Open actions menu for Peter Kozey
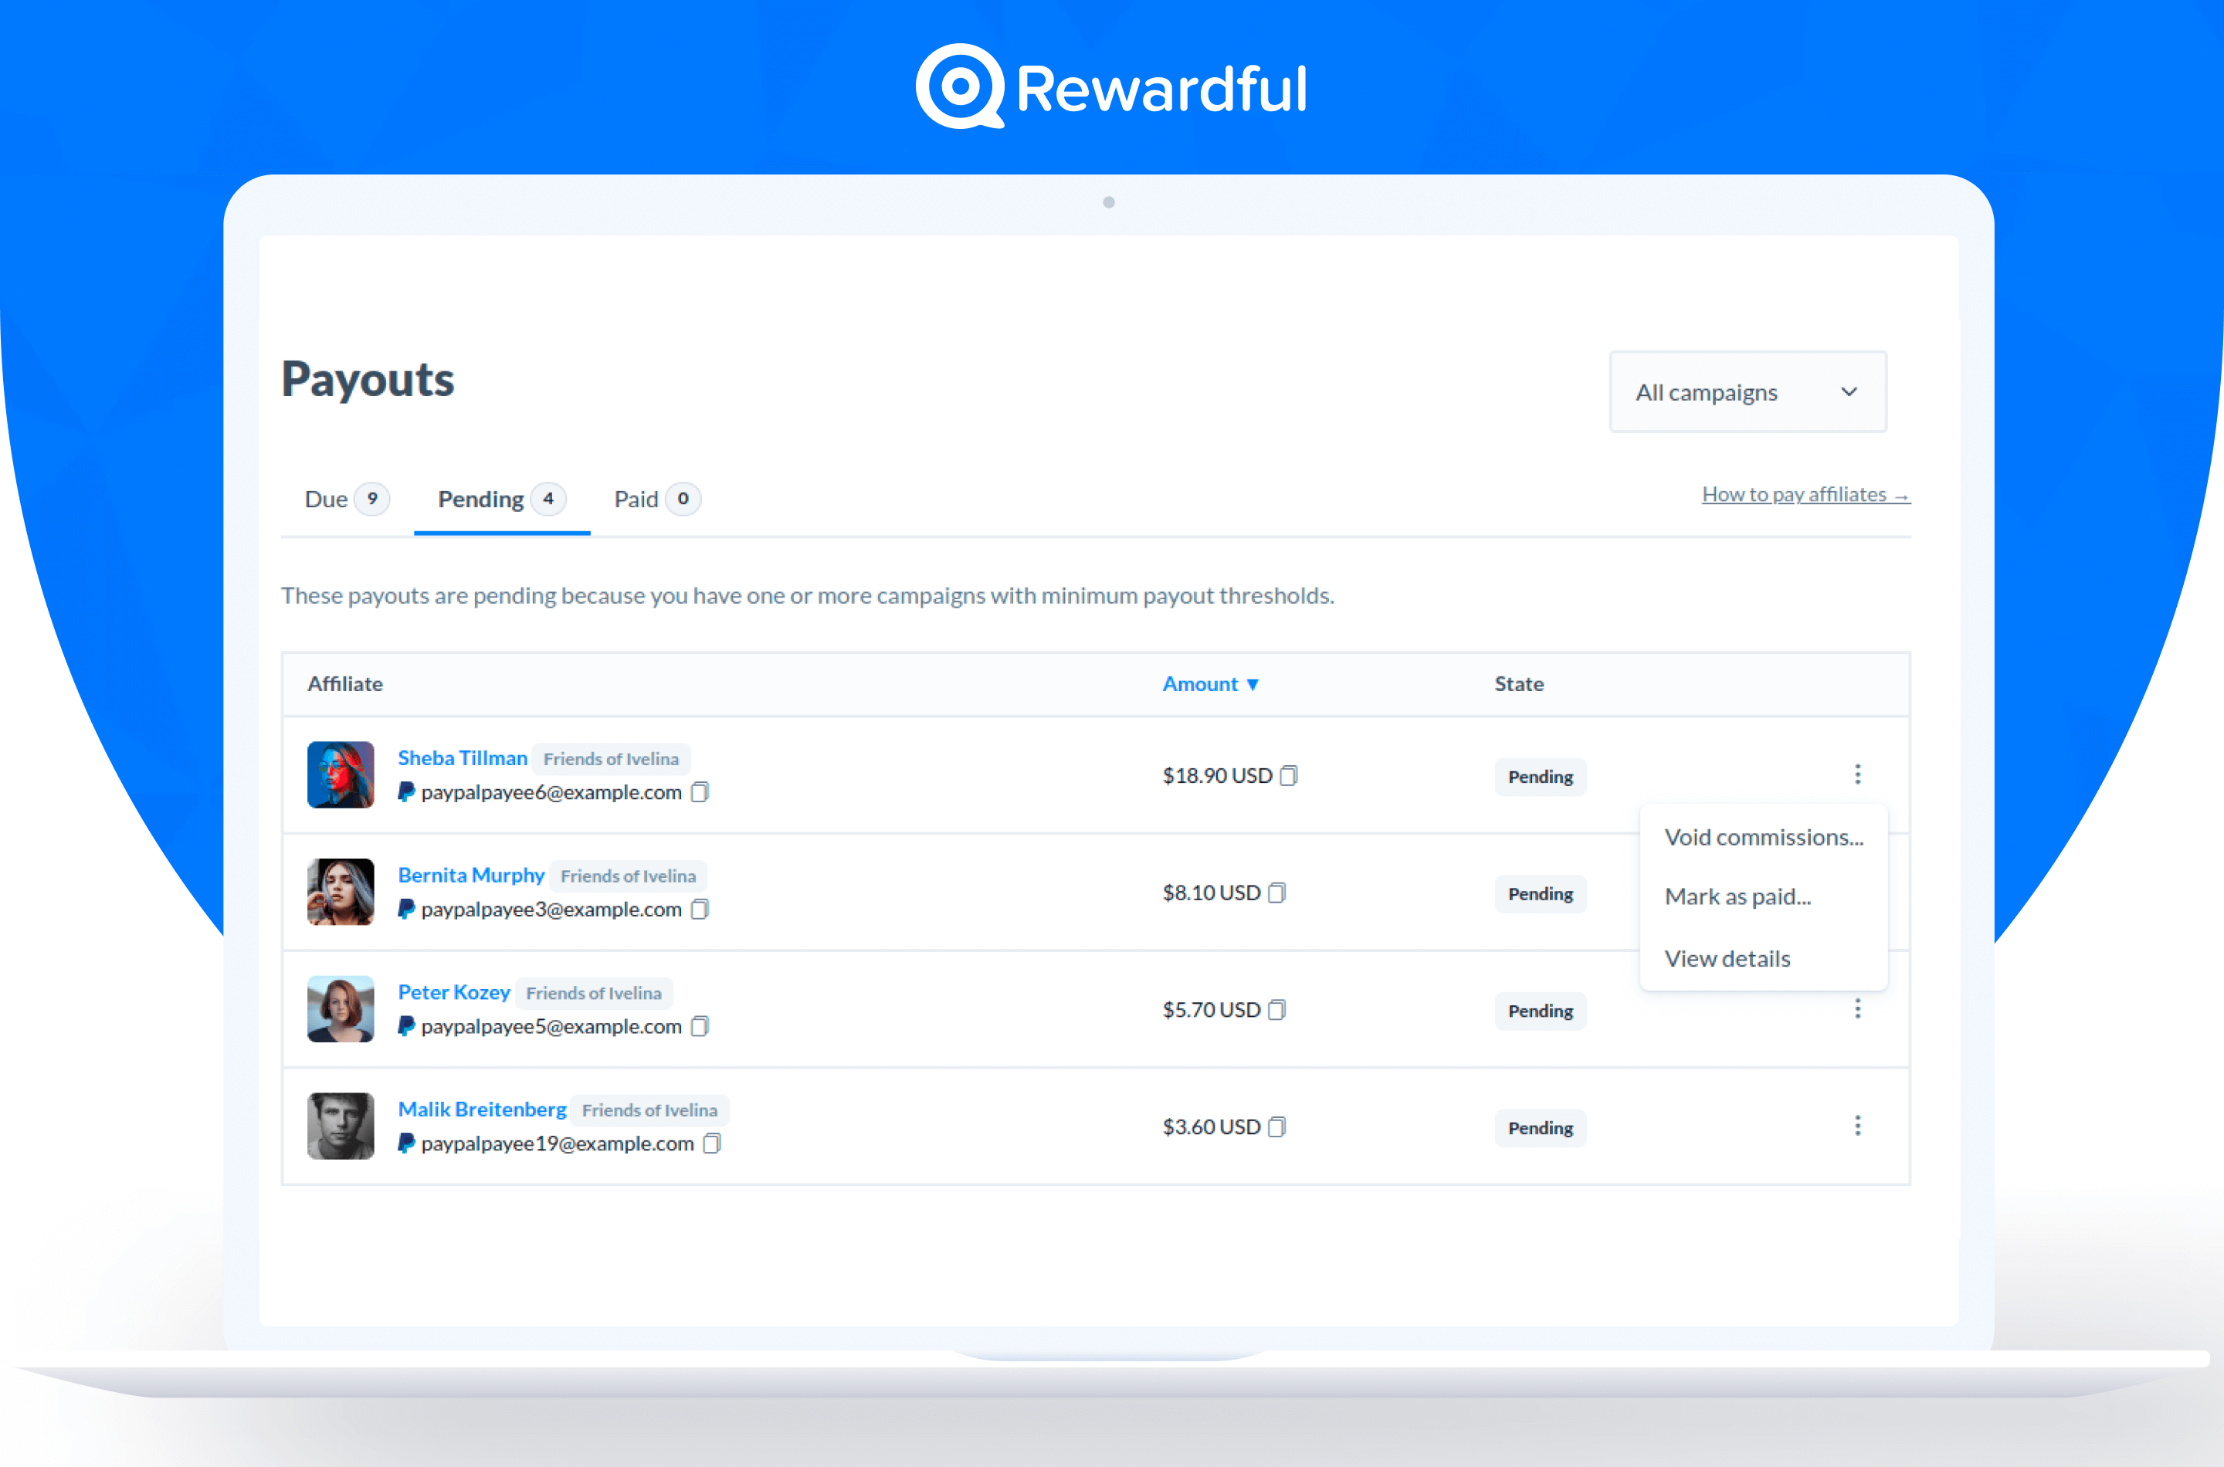This screenshot has height=1467, width=2224. coord(1857,1008)
